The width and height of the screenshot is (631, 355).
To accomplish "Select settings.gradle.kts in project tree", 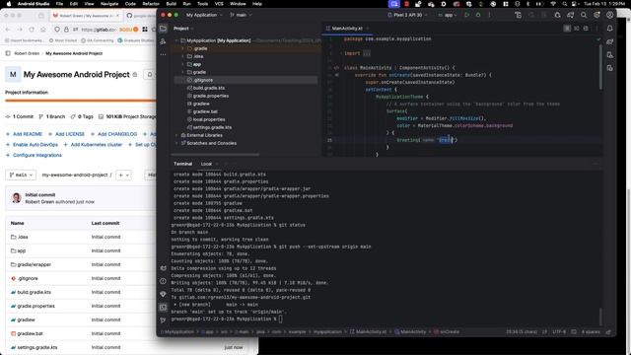I will tap(209, 127).
